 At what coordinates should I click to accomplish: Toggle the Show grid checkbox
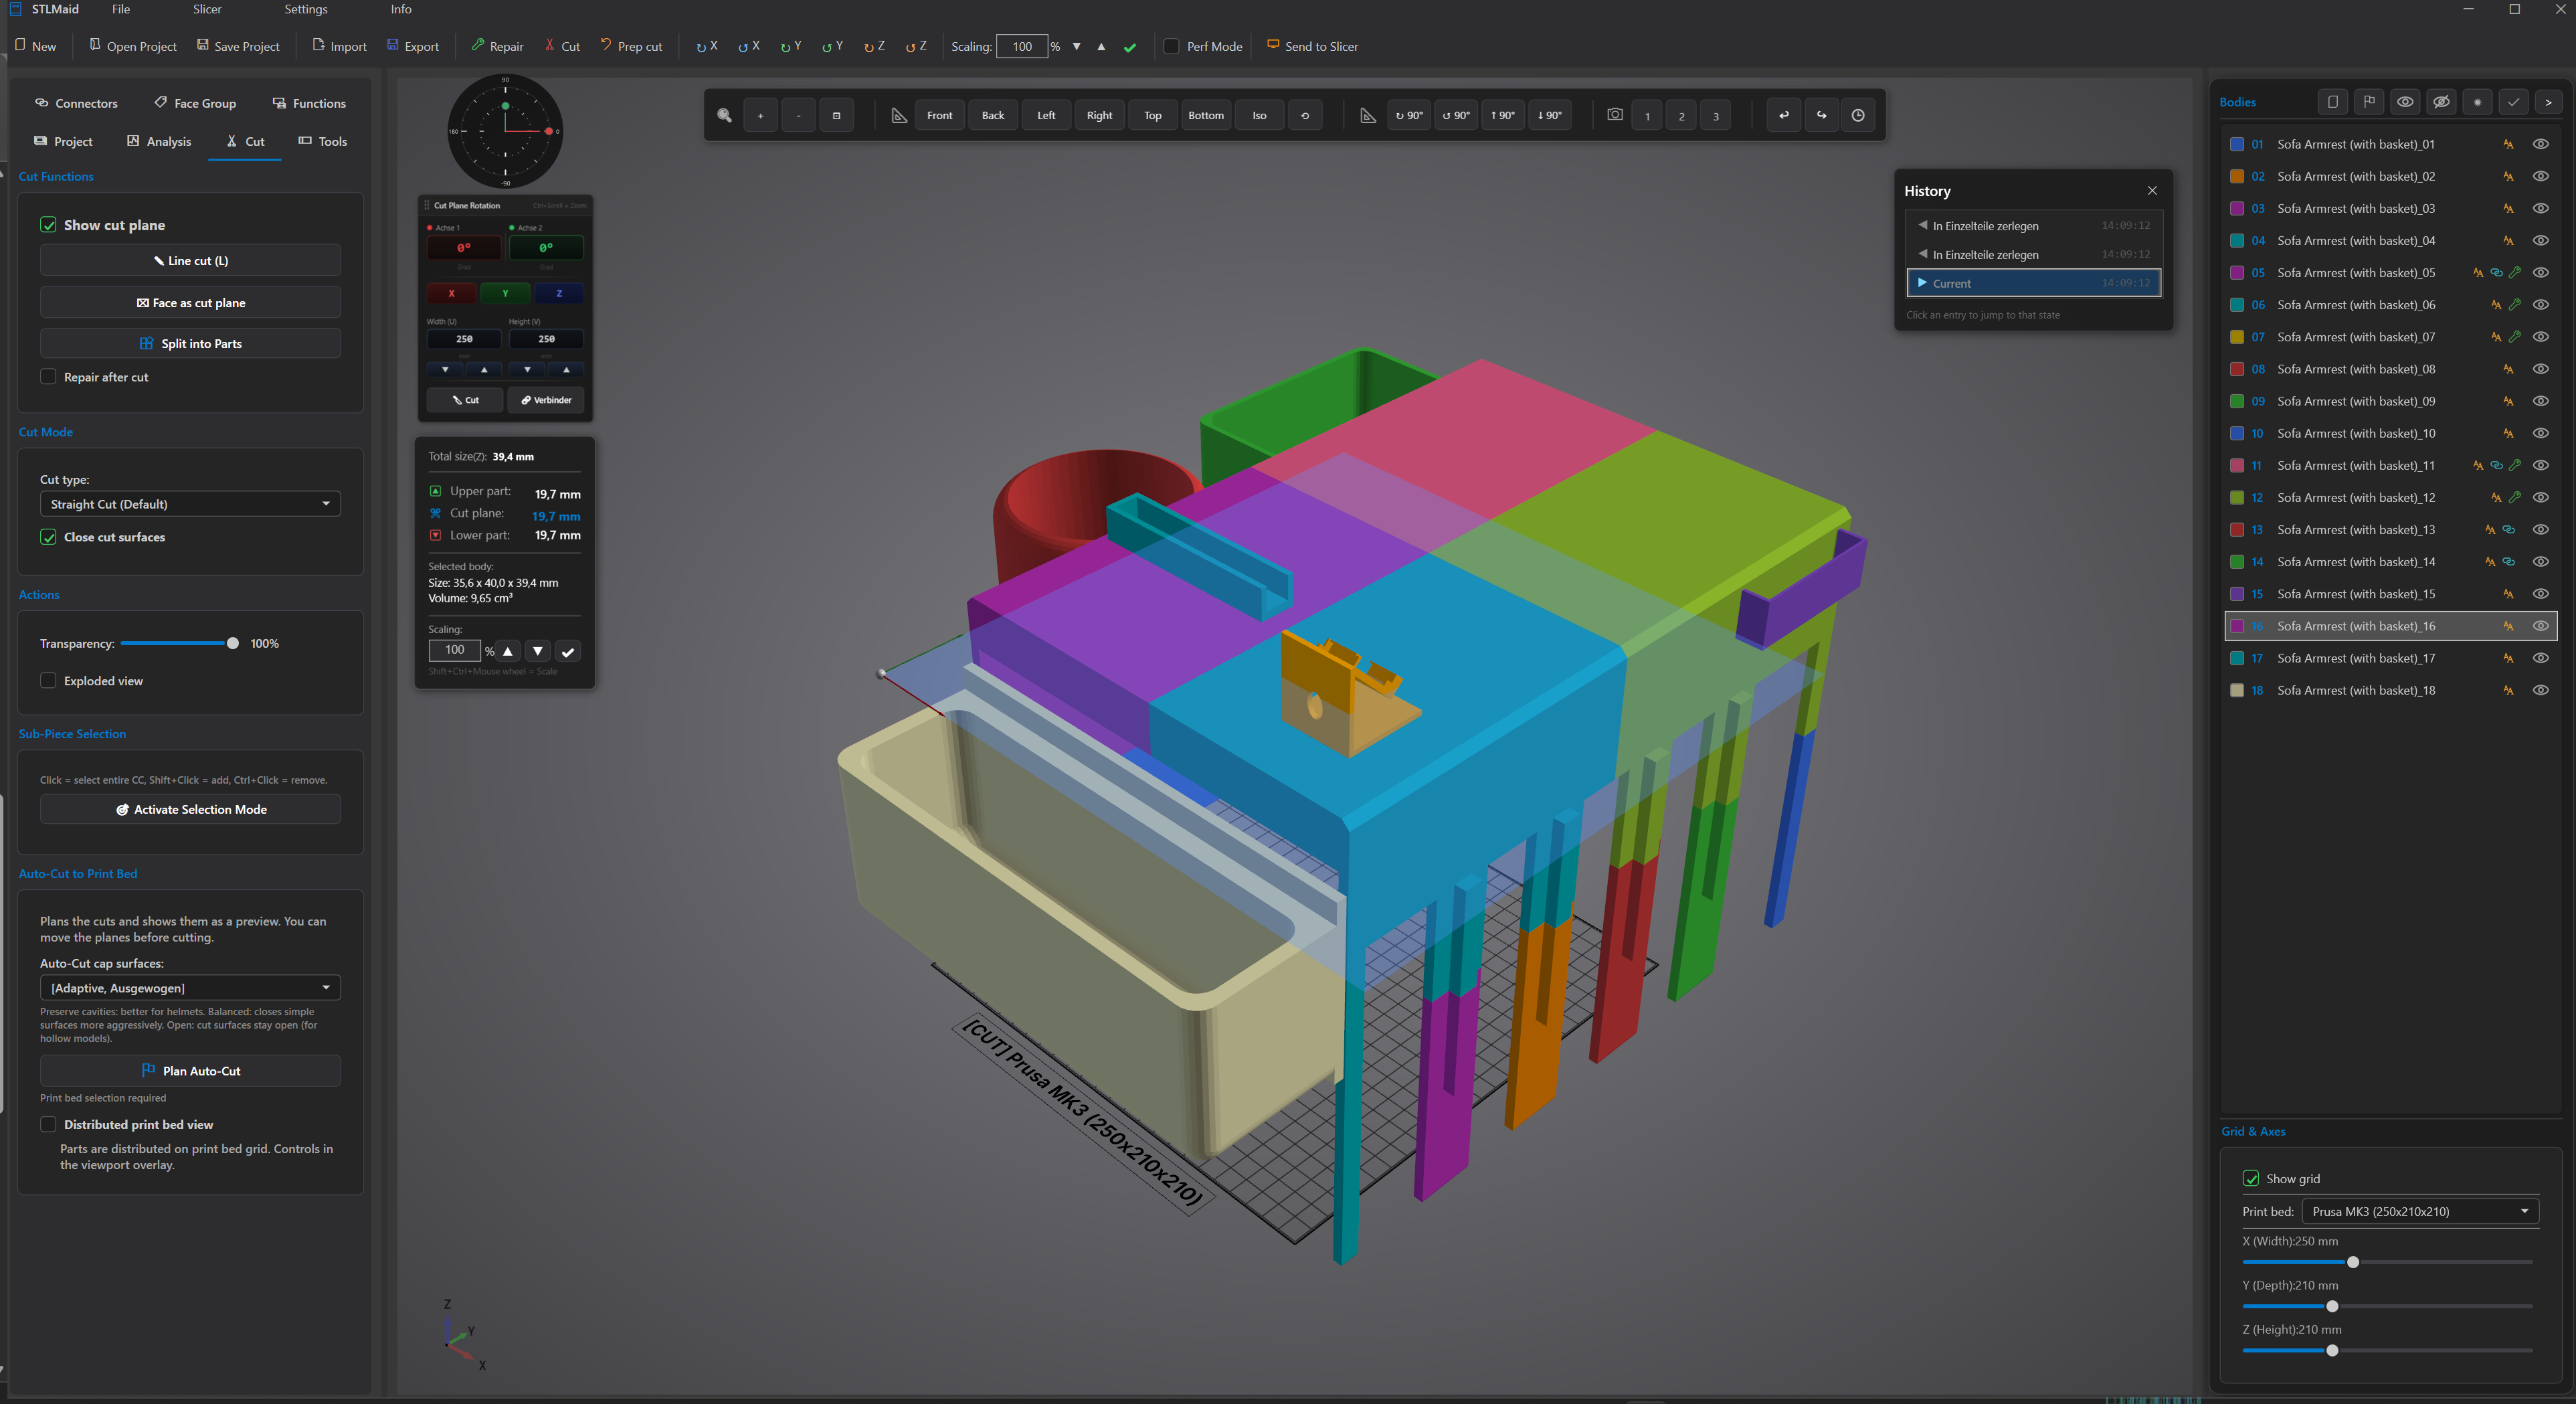click(2251, 1178)
